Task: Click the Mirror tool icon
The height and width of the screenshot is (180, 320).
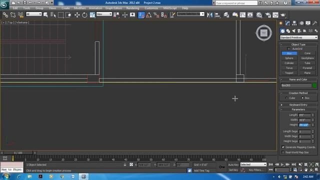Action: click(209, 15)
